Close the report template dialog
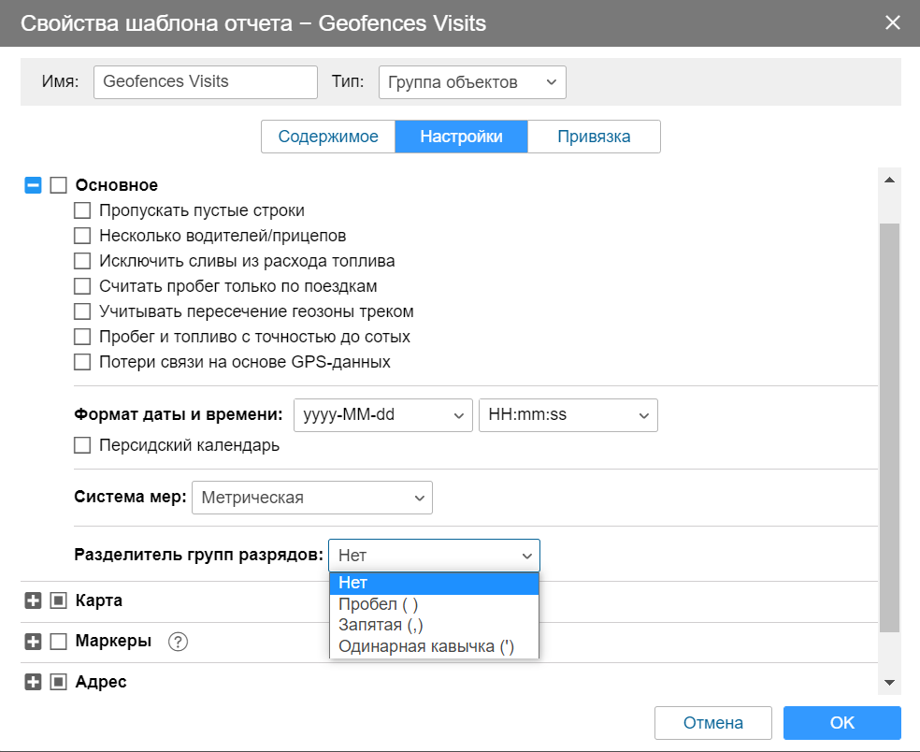Image resolution: width=920 pixels, height=752 pixels. 893,23
